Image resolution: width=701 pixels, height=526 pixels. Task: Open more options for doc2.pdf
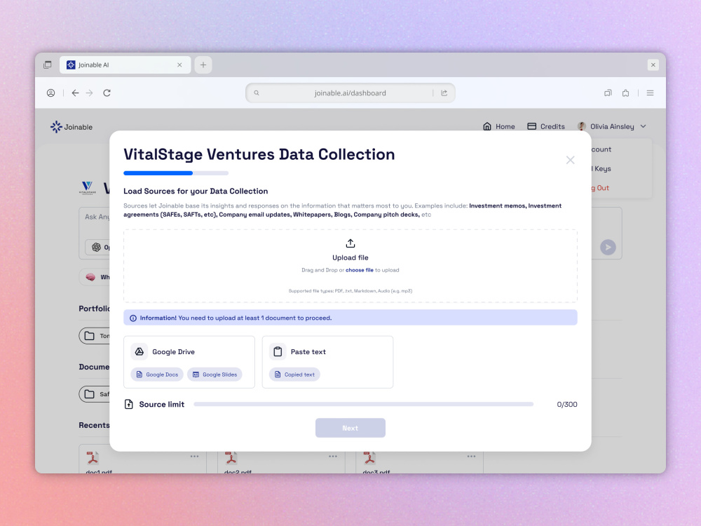coord(333,457)
